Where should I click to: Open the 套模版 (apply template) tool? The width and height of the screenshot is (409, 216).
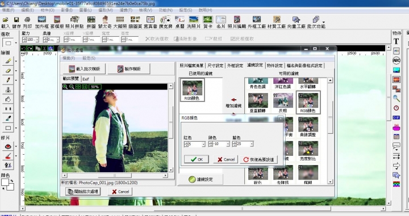coord(57,19)
